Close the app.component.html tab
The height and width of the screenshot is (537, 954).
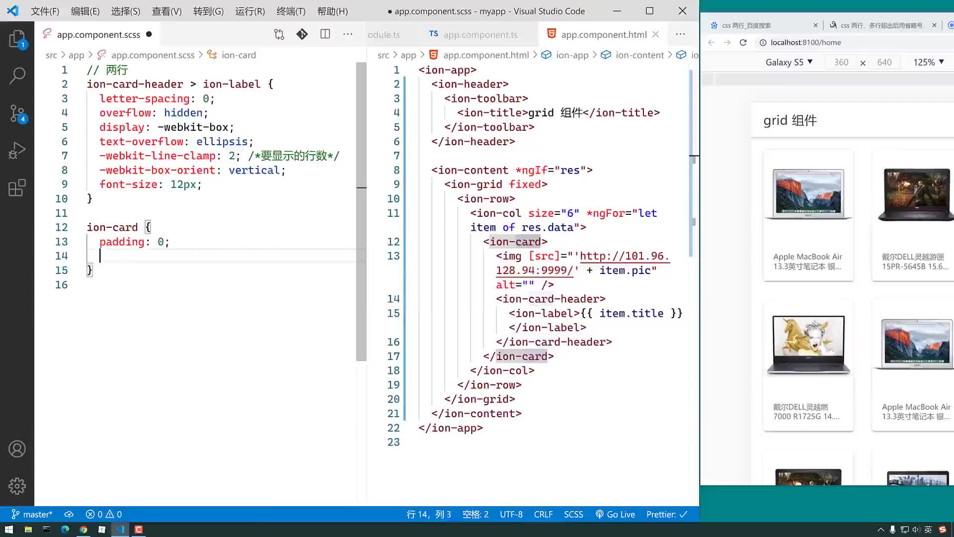point(656,34)
